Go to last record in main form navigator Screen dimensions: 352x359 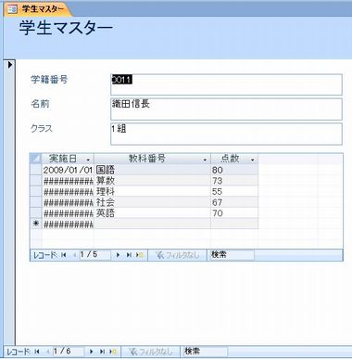click(x=102, y=352)
